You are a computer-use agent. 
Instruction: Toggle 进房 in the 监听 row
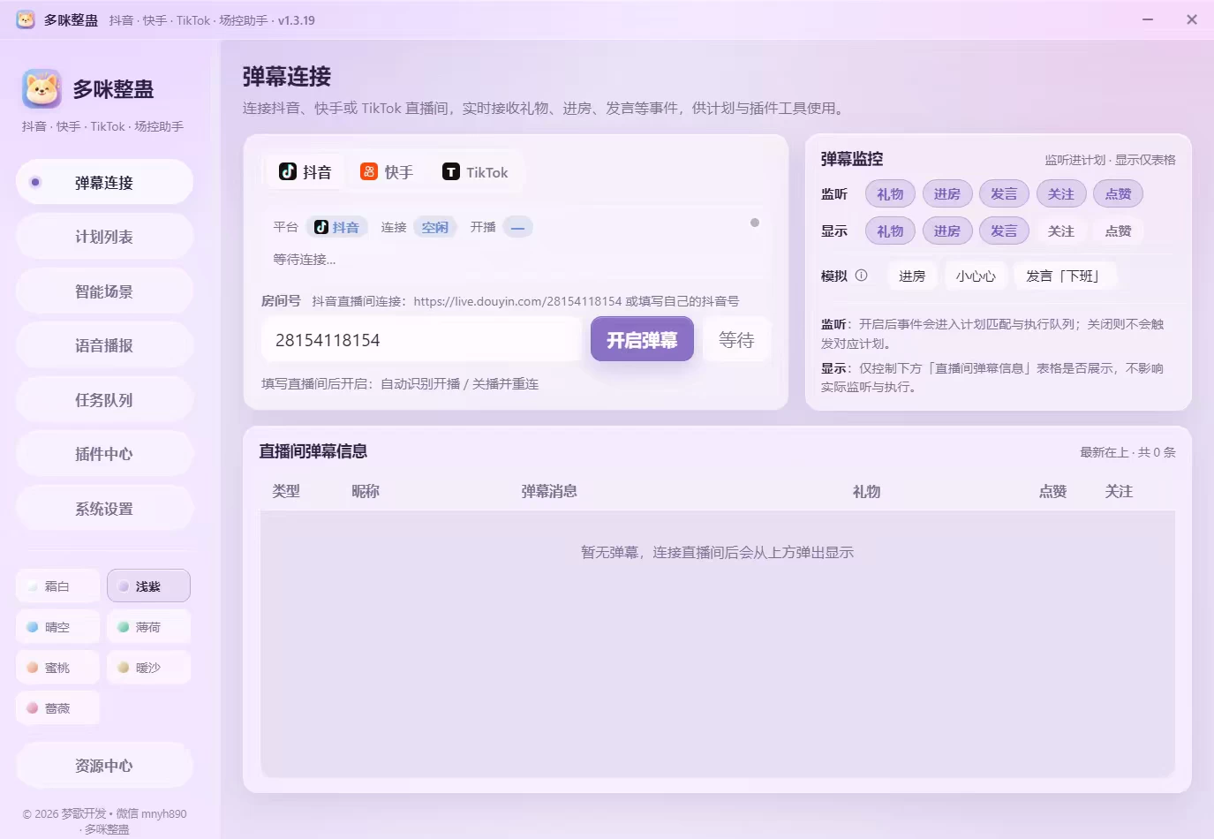pyautogui.click(x=947, y=194)
